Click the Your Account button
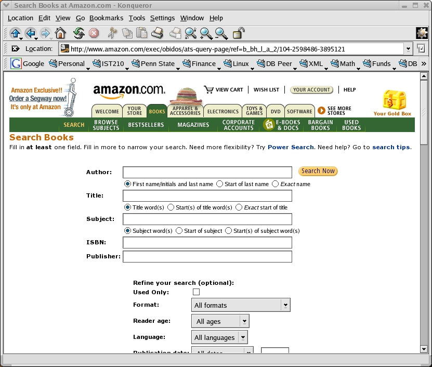 pos(311,89)
